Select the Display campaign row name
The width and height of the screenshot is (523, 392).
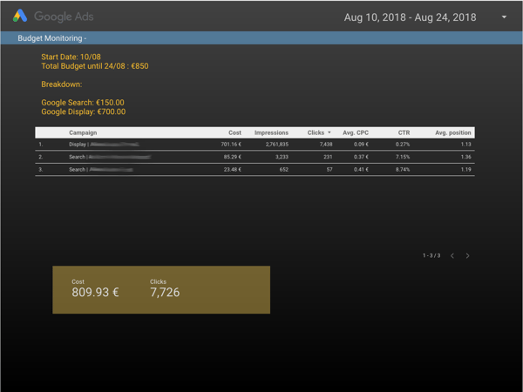(x=104, y=145)
